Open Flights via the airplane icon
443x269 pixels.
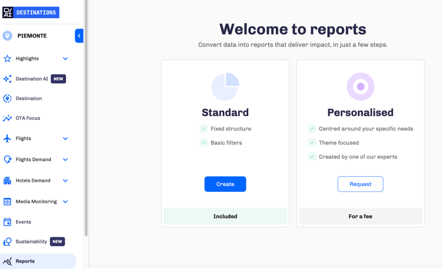(8, 139)
